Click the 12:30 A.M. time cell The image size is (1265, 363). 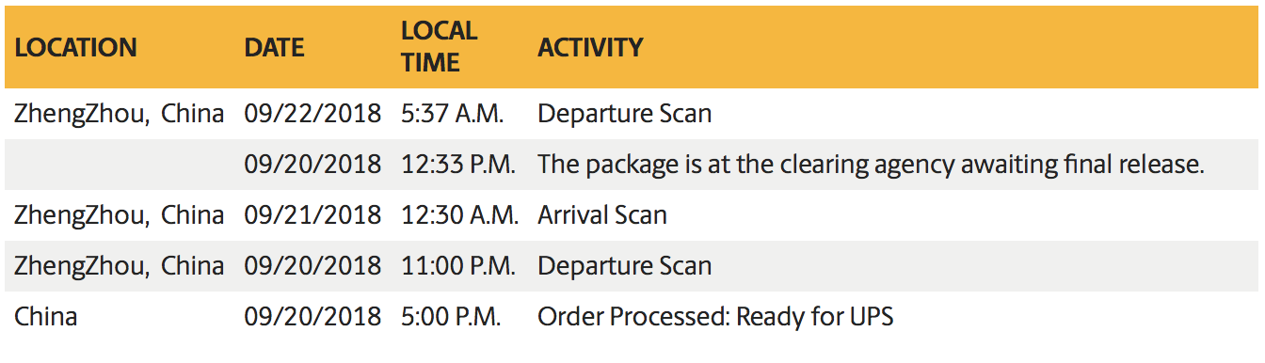pyautogui.click(x=459, y=215)
